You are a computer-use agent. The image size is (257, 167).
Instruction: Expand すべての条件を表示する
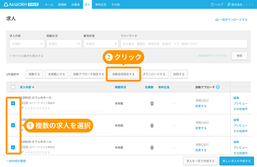pyautogui.click(x=26, y=56)
